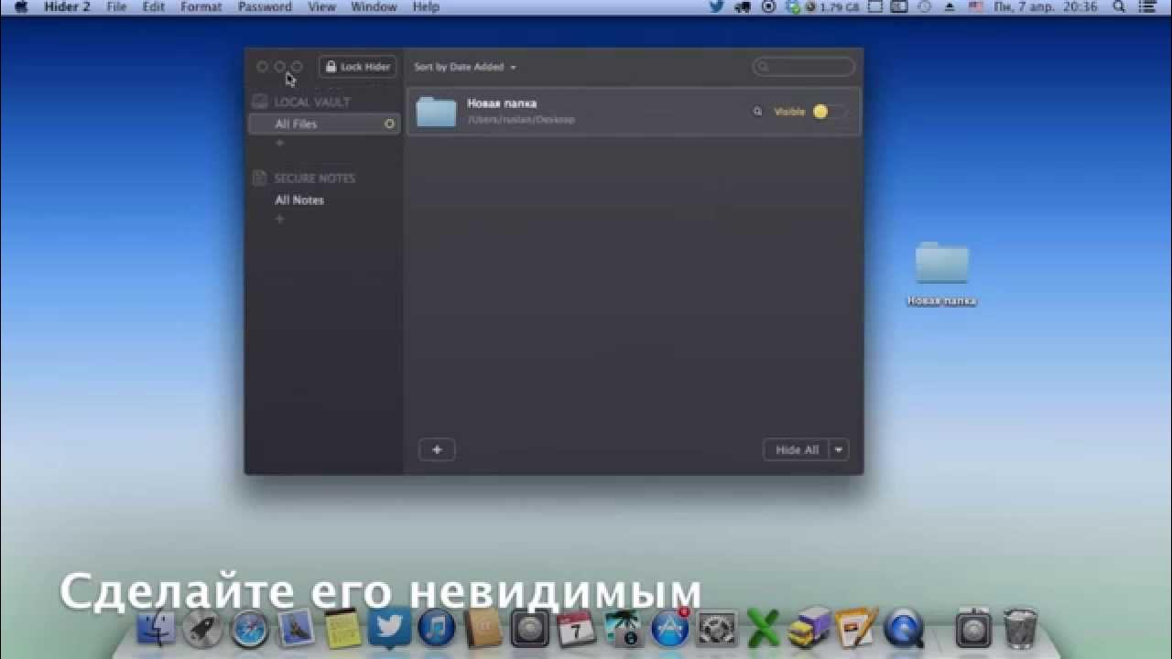1172x659 pixels.
Task: Open the arrow menu next to Hide All
Action: (x=840, y=449)
